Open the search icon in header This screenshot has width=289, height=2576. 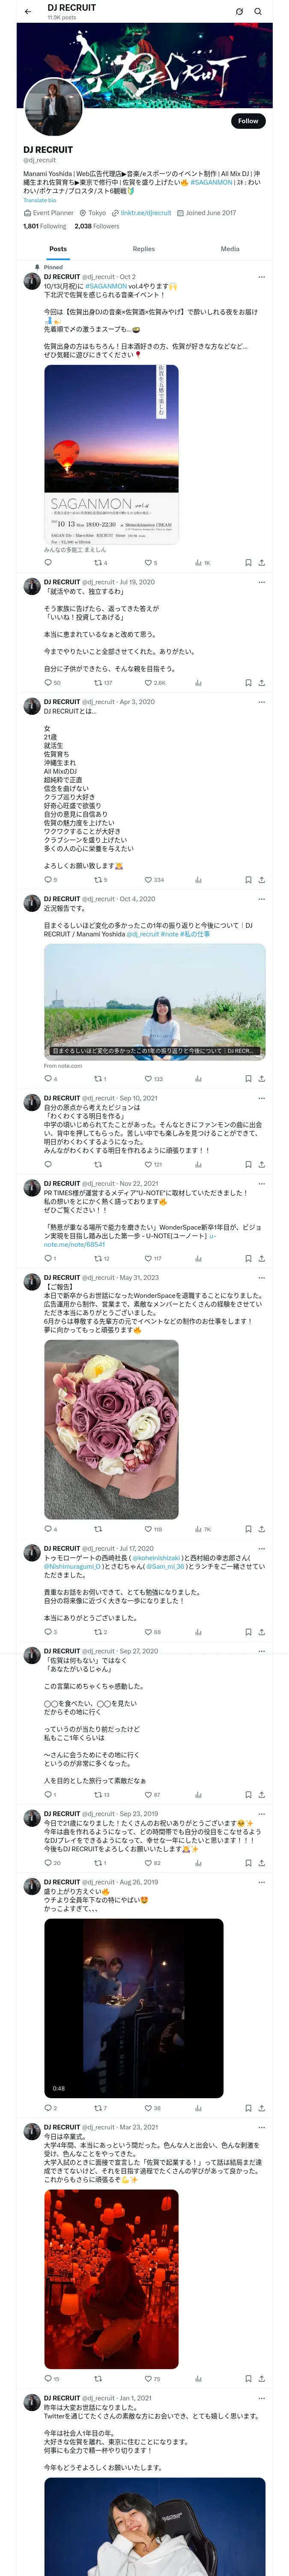(x=258, y=12)
